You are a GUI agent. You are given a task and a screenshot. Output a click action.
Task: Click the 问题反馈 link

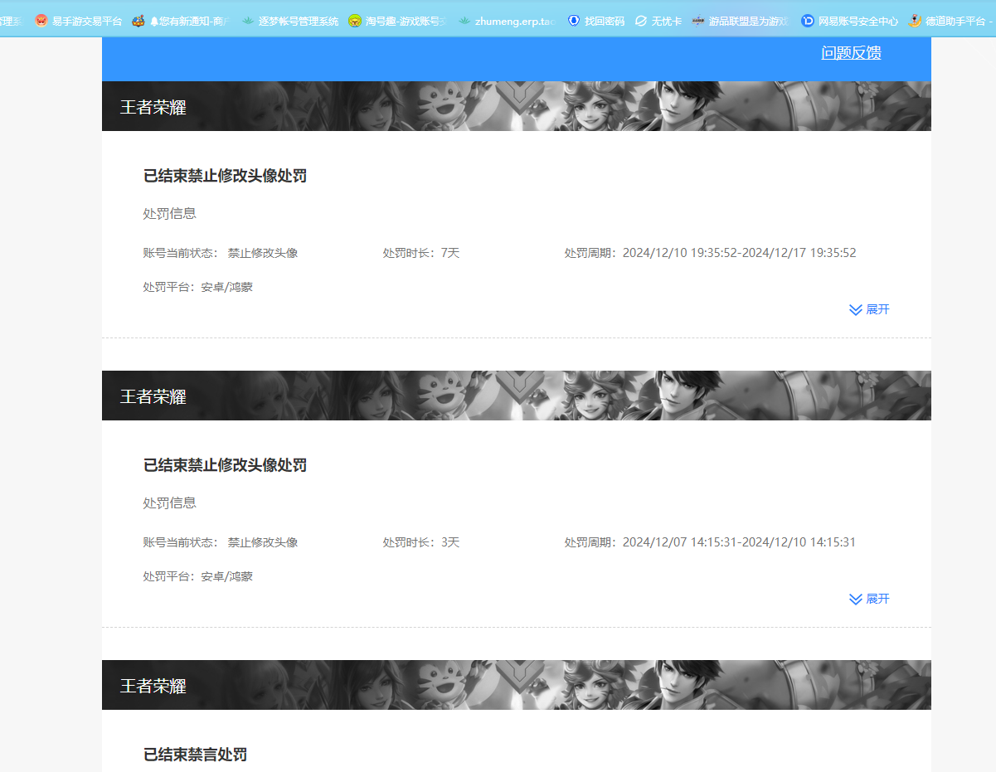[851, 53]
